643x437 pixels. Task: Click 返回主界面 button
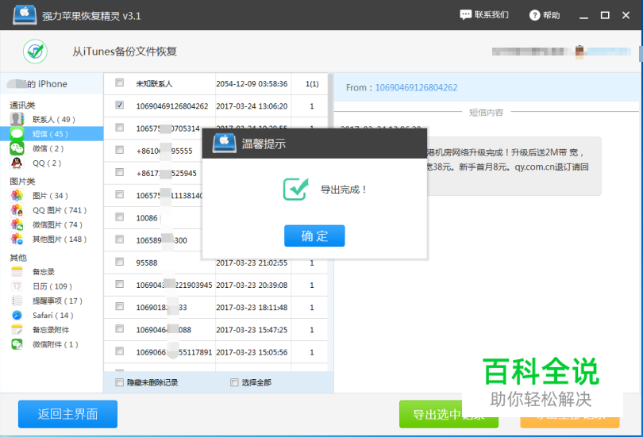coord(67,414)
